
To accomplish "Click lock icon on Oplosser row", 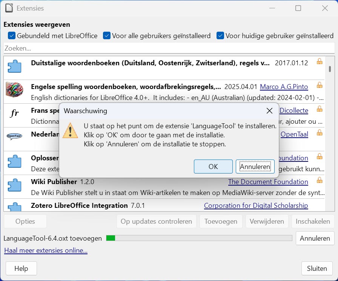I will click(x=320, y=156).
